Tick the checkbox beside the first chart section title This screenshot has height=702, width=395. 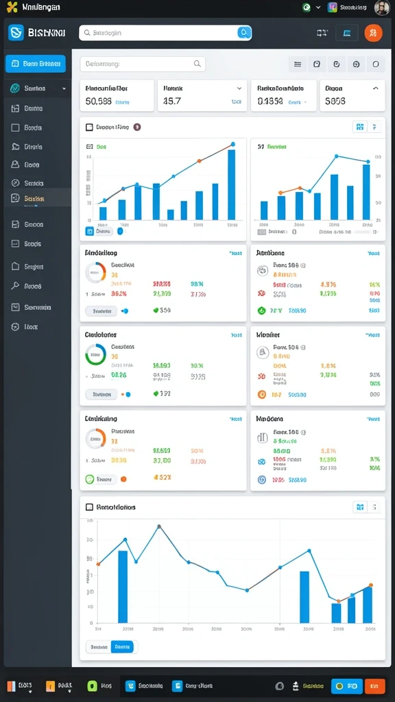click(x=89, y=127)
